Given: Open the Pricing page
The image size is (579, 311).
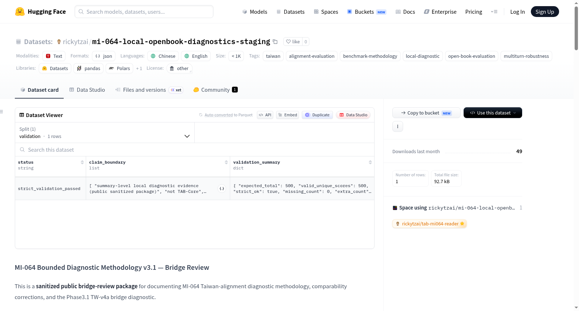Looking at the screenshot, I should tap(473, 12).
